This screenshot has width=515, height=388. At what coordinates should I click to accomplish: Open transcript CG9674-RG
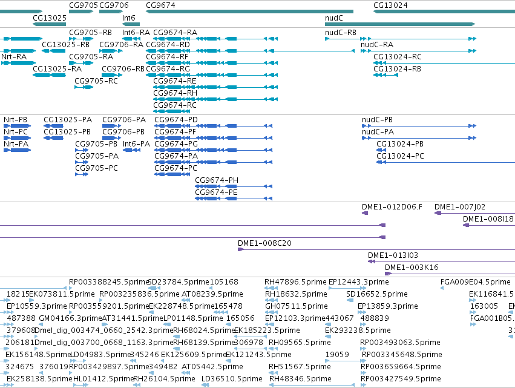coord(168,69)
